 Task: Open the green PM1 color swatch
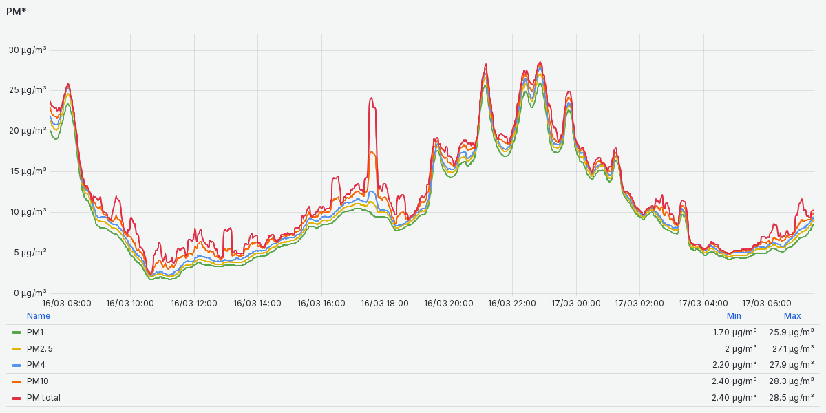click(17, 332)
